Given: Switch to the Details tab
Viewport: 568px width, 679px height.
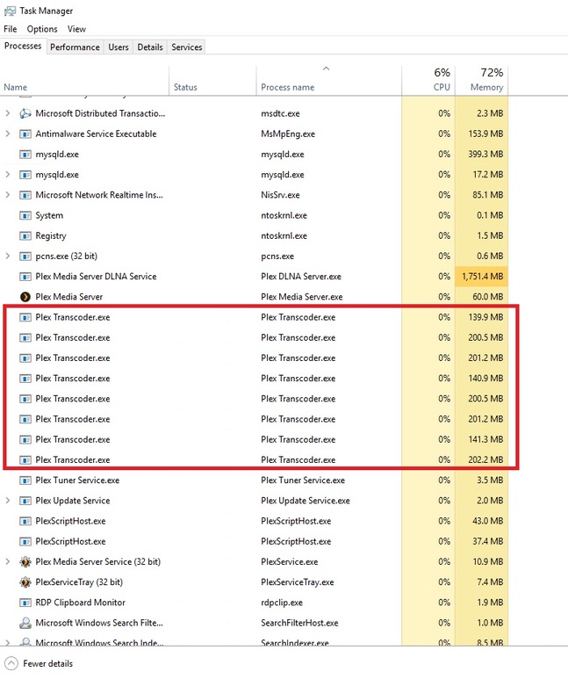Looking at the screenshot, I should pos(150,47).
